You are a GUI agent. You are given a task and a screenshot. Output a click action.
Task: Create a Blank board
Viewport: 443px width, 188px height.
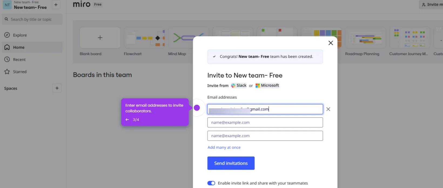pyautogui.click(x=100, y=38)
